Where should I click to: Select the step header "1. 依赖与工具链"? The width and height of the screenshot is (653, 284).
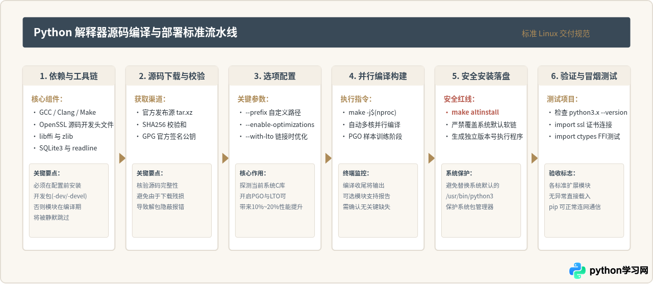[69, 76]
